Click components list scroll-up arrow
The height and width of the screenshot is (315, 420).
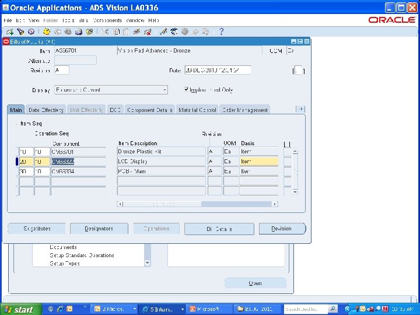[x=295, y=151]
